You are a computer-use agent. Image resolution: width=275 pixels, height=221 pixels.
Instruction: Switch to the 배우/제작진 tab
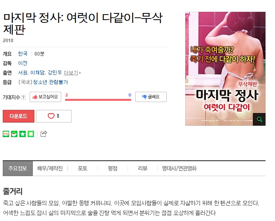pos(50,168)
